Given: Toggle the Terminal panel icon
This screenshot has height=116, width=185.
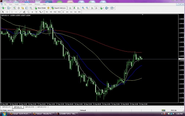Looking at the screenshot, I should pos(27,8).
